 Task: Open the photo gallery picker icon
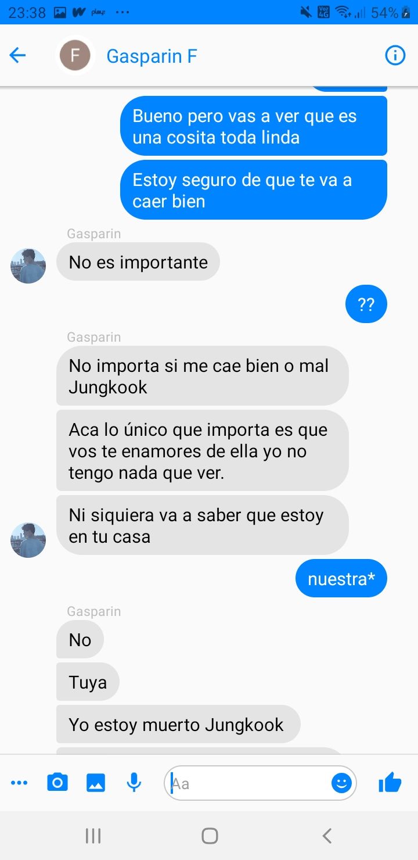[x=95, y=783]
